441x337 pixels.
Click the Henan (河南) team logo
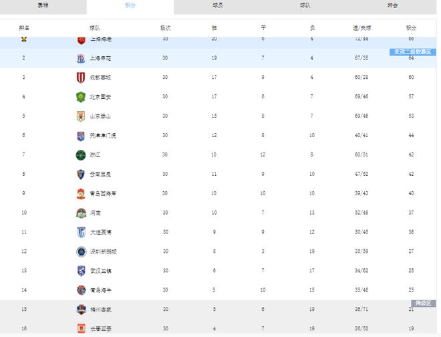point(81,213)
